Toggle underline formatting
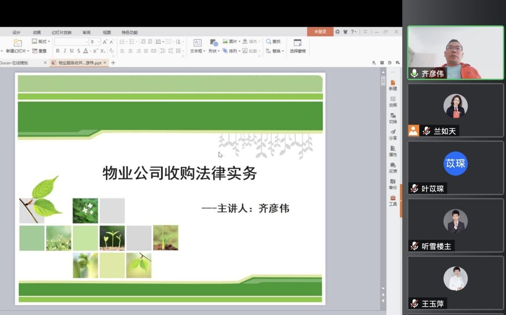This screenshot has height=315, width=506. [71, 51]
